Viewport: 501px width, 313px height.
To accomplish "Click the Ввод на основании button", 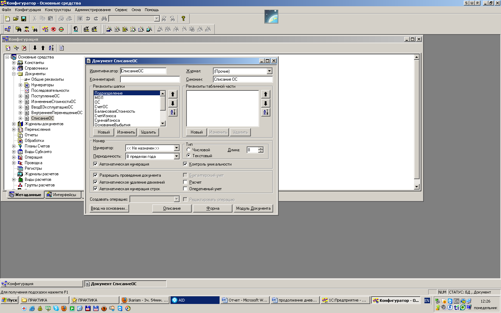I will click(109, 208).
